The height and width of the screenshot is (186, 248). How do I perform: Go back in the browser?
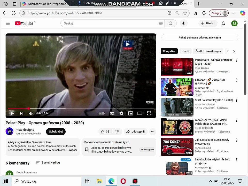pyautogui.click(x=5, y=13)
